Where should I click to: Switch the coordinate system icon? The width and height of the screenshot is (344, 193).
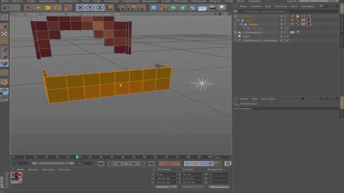(x=110, y=8)
